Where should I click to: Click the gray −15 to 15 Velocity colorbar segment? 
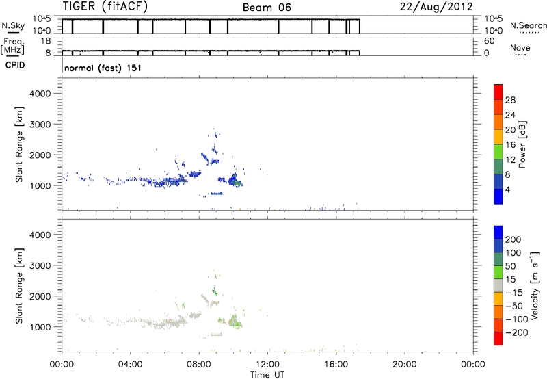[x=498, y=285]
